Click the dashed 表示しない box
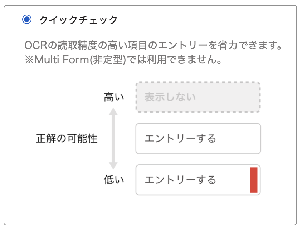The image size is (302, 228). [x=198, y=97]
